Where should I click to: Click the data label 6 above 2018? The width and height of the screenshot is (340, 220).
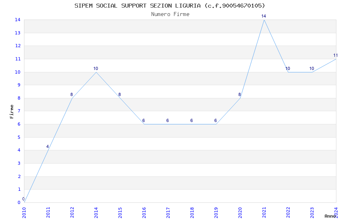pos(192,120)
